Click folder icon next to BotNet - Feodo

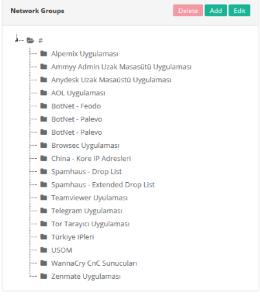click(x=44, y=106)
